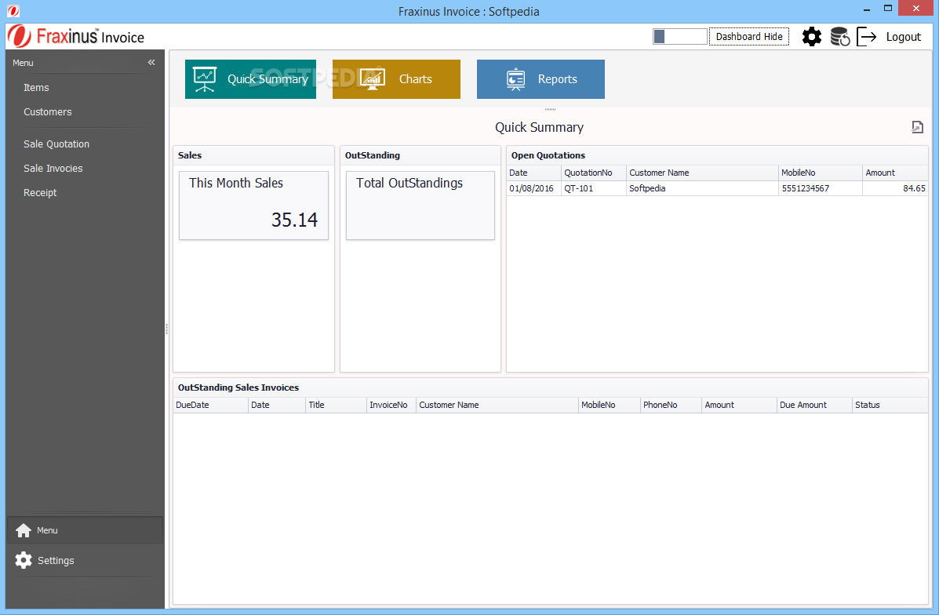The height and width of the screenshot is (615, 939).
Task: Select amount 84.65 cell
Action: click(895, 188)
